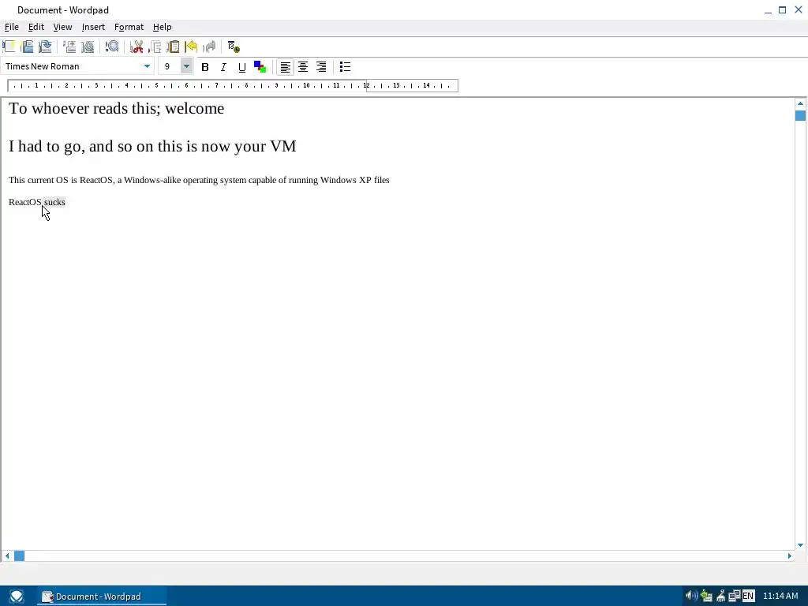
Task: Minimize the Wordpad window
Action: point(768,9)
